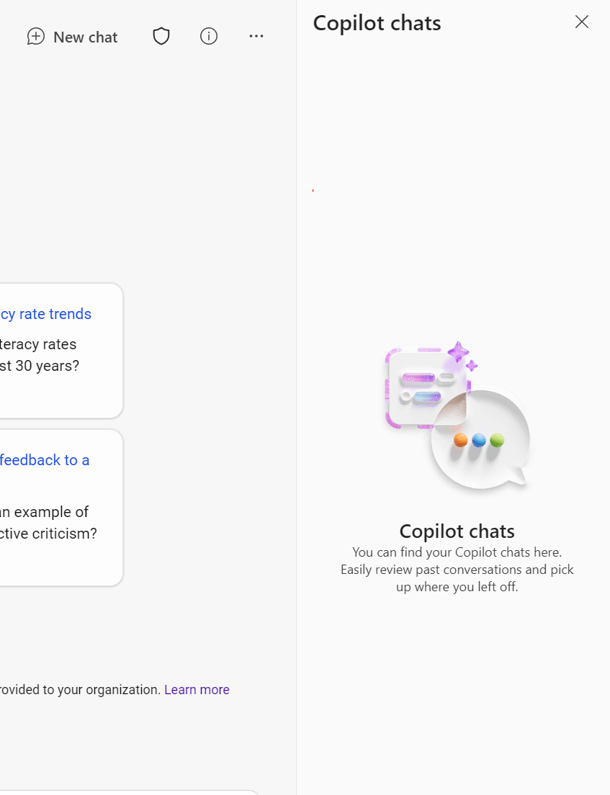Click the white chat bubble illustration

(x=479, y=440)
